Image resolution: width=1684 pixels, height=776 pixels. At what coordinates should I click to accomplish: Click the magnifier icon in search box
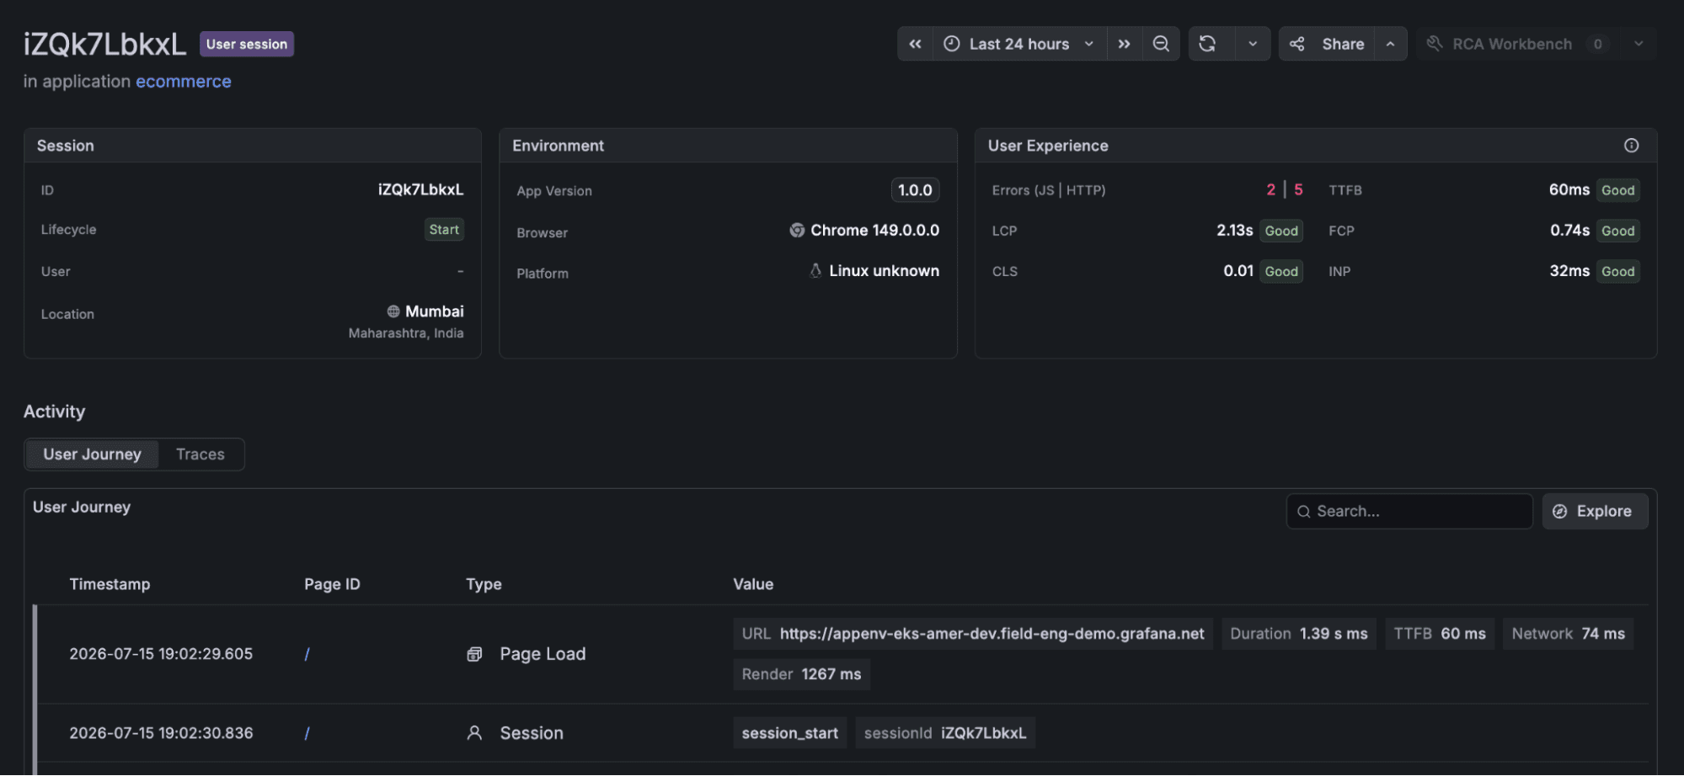click(x=1304, y=512)
